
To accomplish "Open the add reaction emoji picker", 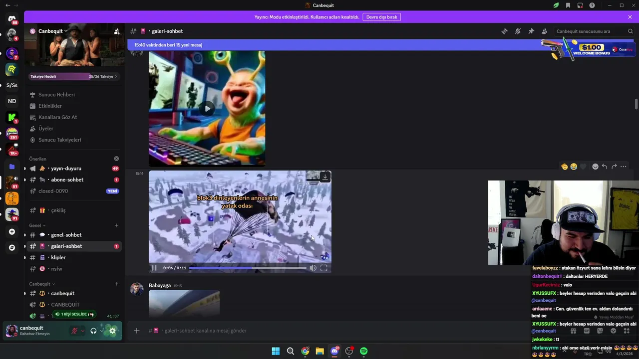I will point(595,167).
